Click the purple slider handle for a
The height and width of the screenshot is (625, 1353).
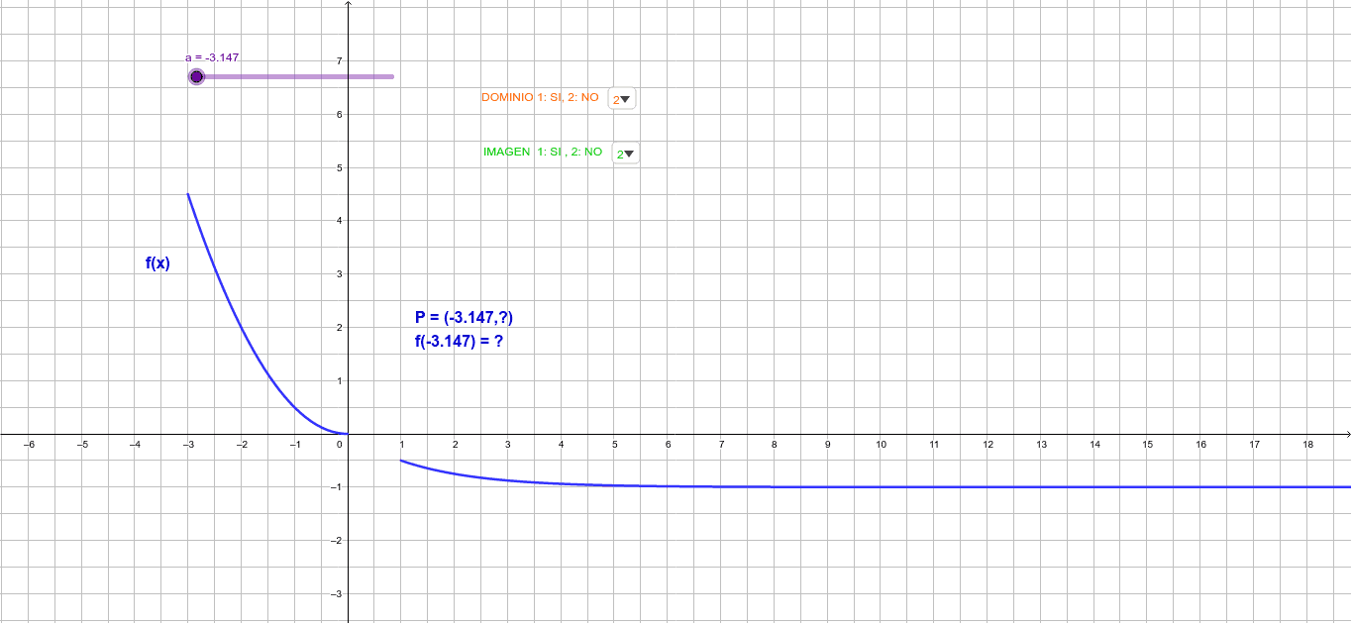[196, 76]
